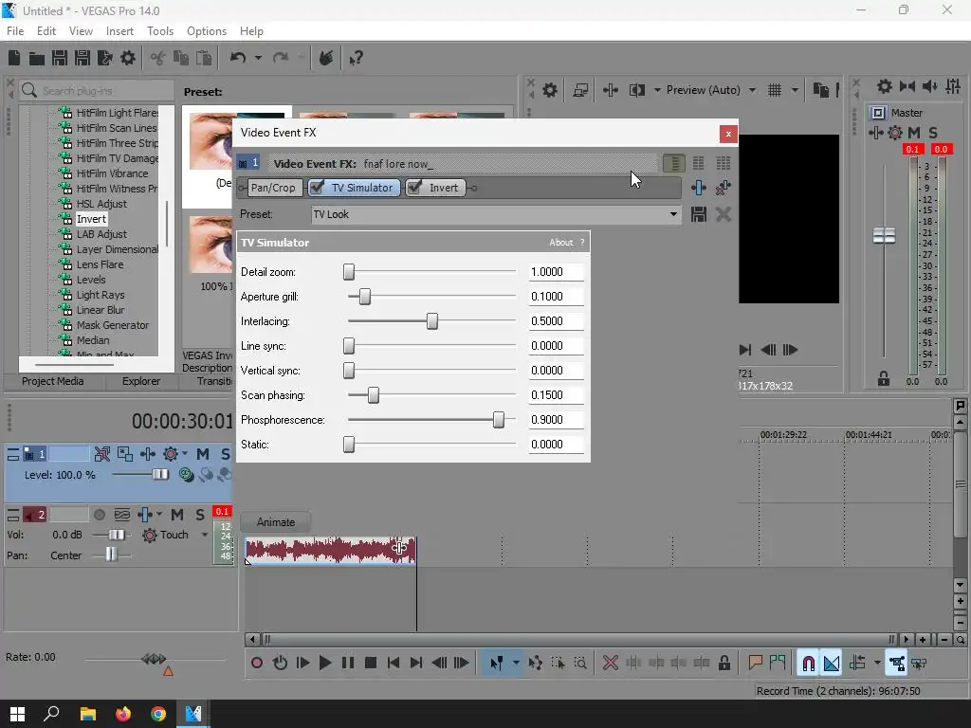Click the Auto Crossfades icon

[x=832, y=663]
